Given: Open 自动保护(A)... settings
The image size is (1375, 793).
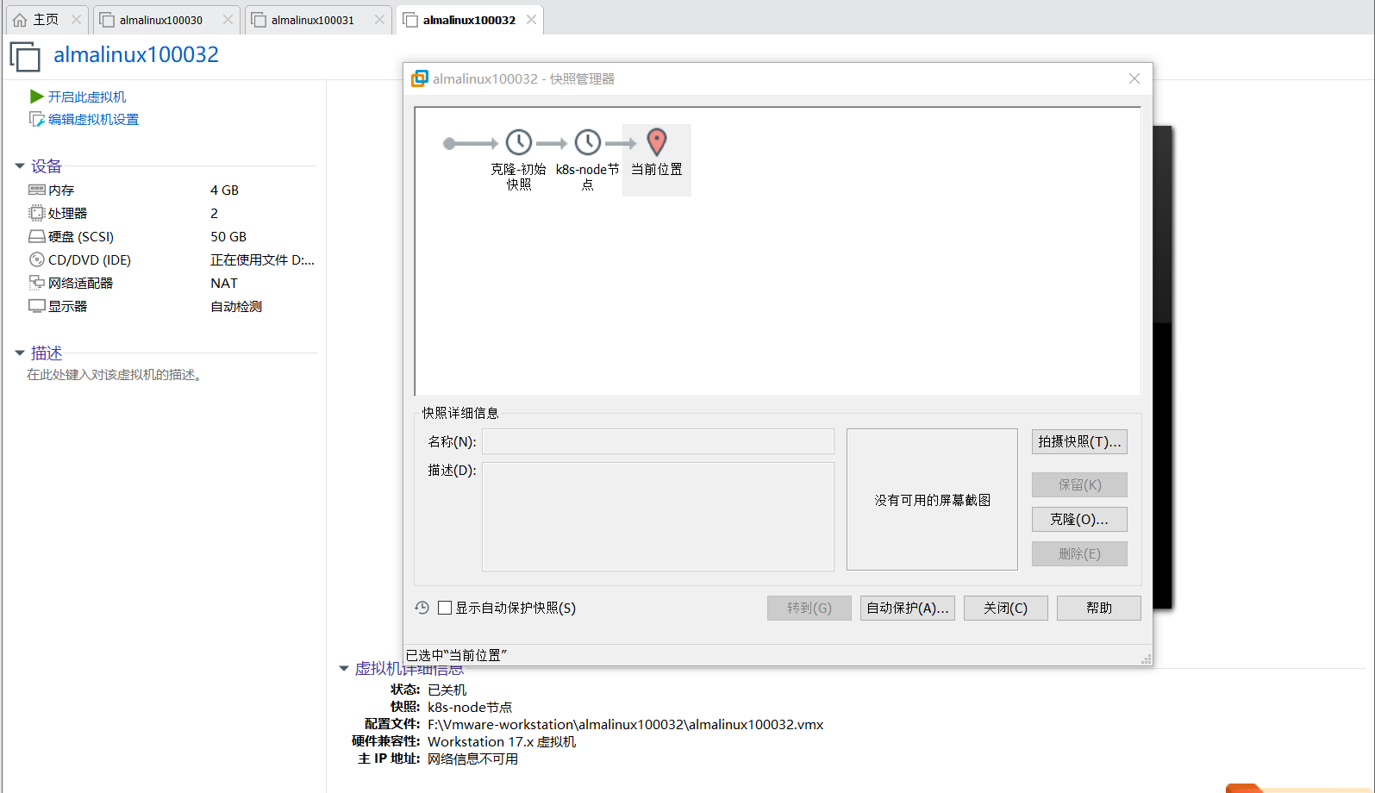Looking at the screenshot, I should tap(908, 608).
